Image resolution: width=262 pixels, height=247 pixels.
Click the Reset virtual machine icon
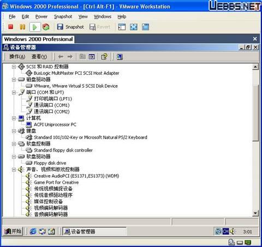click(x=46, y=27)
